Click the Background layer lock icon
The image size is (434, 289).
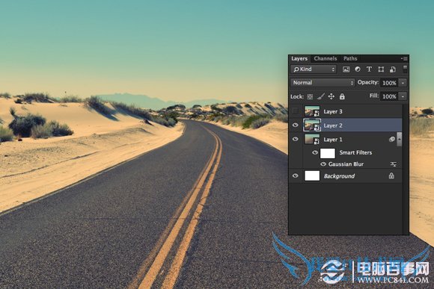[x=391, y=175]
